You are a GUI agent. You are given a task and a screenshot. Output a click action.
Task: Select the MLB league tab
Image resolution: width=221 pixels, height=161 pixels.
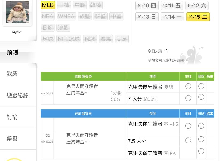coord(48,5)
